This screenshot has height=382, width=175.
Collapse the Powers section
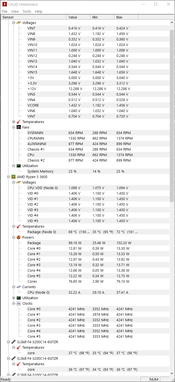tap(14, 237)
